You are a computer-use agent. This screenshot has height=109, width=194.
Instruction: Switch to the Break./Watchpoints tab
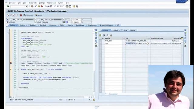[107, 25]
